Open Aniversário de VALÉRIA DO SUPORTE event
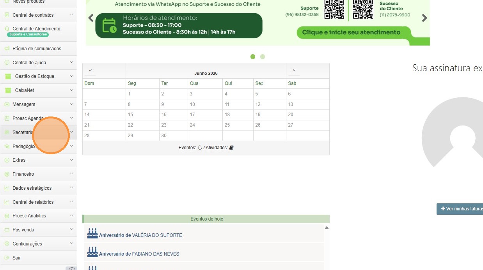The height and width of the screenshot is (270, 483). [x=140, y=235]
